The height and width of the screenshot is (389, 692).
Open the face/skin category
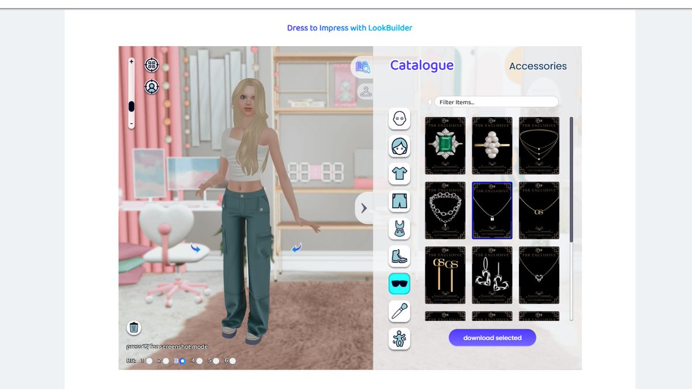pos(399,119)
